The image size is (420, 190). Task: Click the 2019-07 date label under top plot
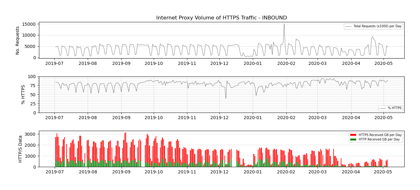point(55,63)
